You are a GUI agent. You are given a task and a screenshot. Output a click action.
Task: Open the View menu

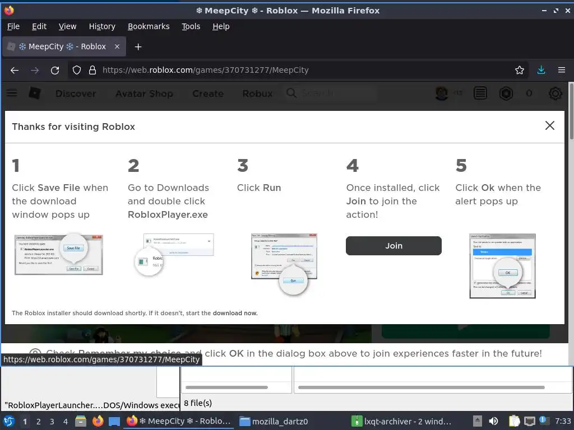pyautogui.click(x=67, y=26)
